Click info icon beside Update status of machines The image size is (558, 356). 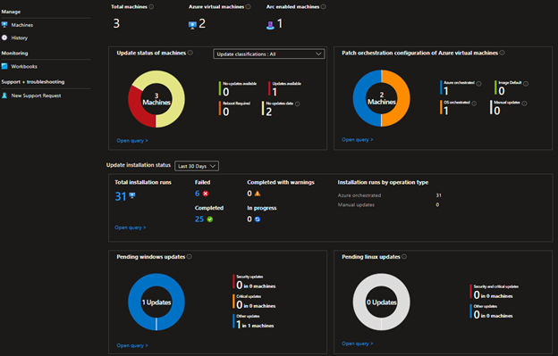[x=190, y=53]
